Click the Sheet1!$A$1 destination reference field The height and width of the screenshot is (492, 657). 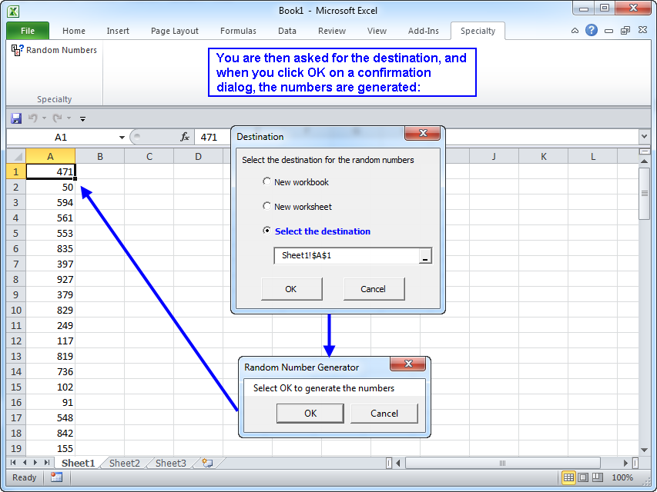[347, 256]
